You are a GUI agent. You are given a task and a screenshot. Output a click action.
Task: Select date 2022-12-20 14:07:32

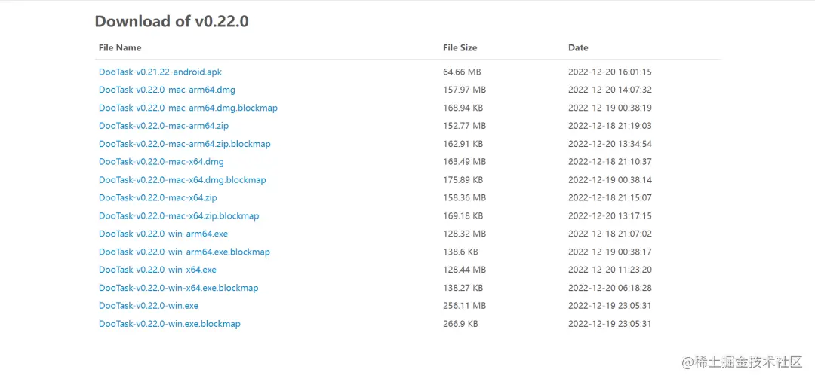[610, 90]
